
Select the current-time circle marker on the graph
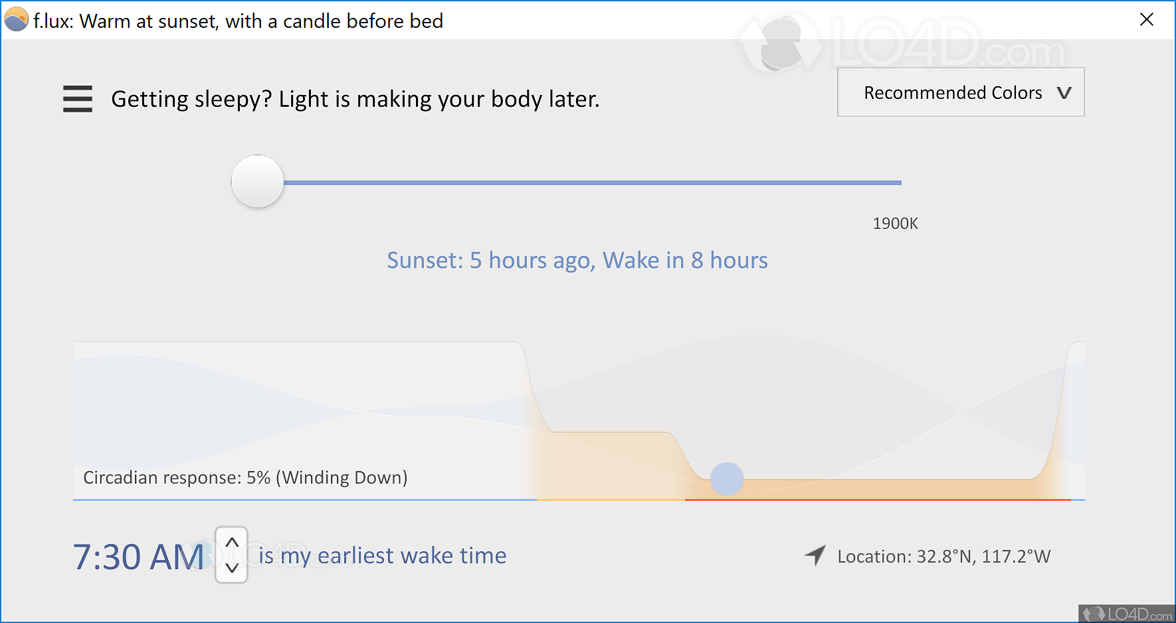click(x=727, y=479)
